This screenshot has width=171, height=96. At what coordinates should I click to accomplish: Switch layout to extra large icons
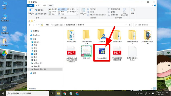point(53,9)
